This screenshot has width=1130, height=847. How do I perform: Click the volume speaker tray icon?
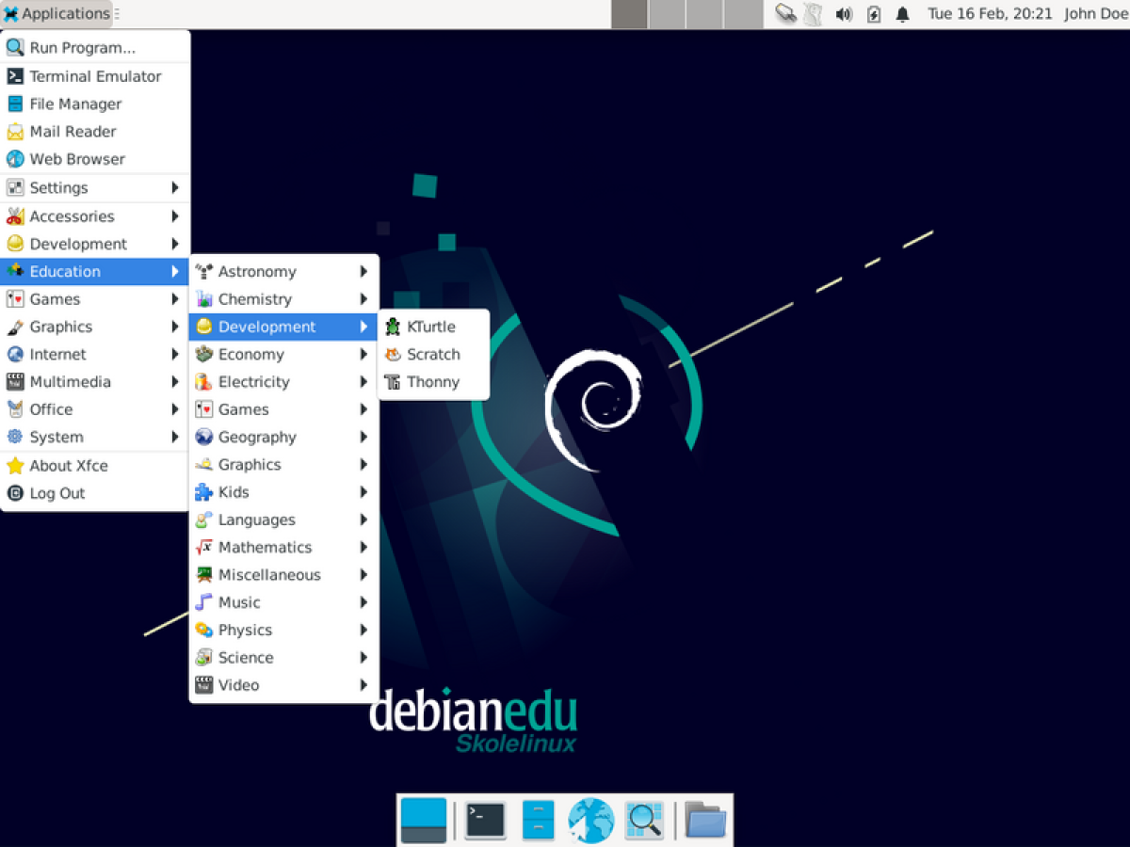[x=844, y=14]
